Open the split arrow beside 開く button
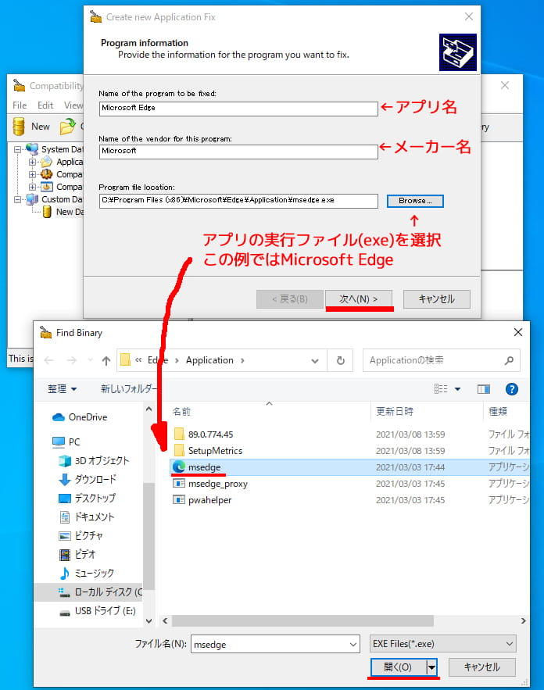The height and width of the screenshot is (690, 544). coord(431,667)
